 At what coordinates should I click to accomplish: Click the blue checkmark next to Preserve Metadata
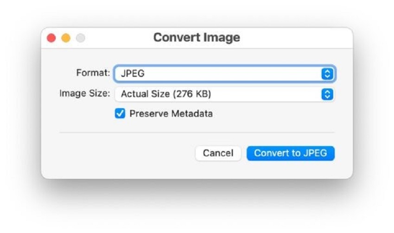pyautogui.click(x=120, y=113)
